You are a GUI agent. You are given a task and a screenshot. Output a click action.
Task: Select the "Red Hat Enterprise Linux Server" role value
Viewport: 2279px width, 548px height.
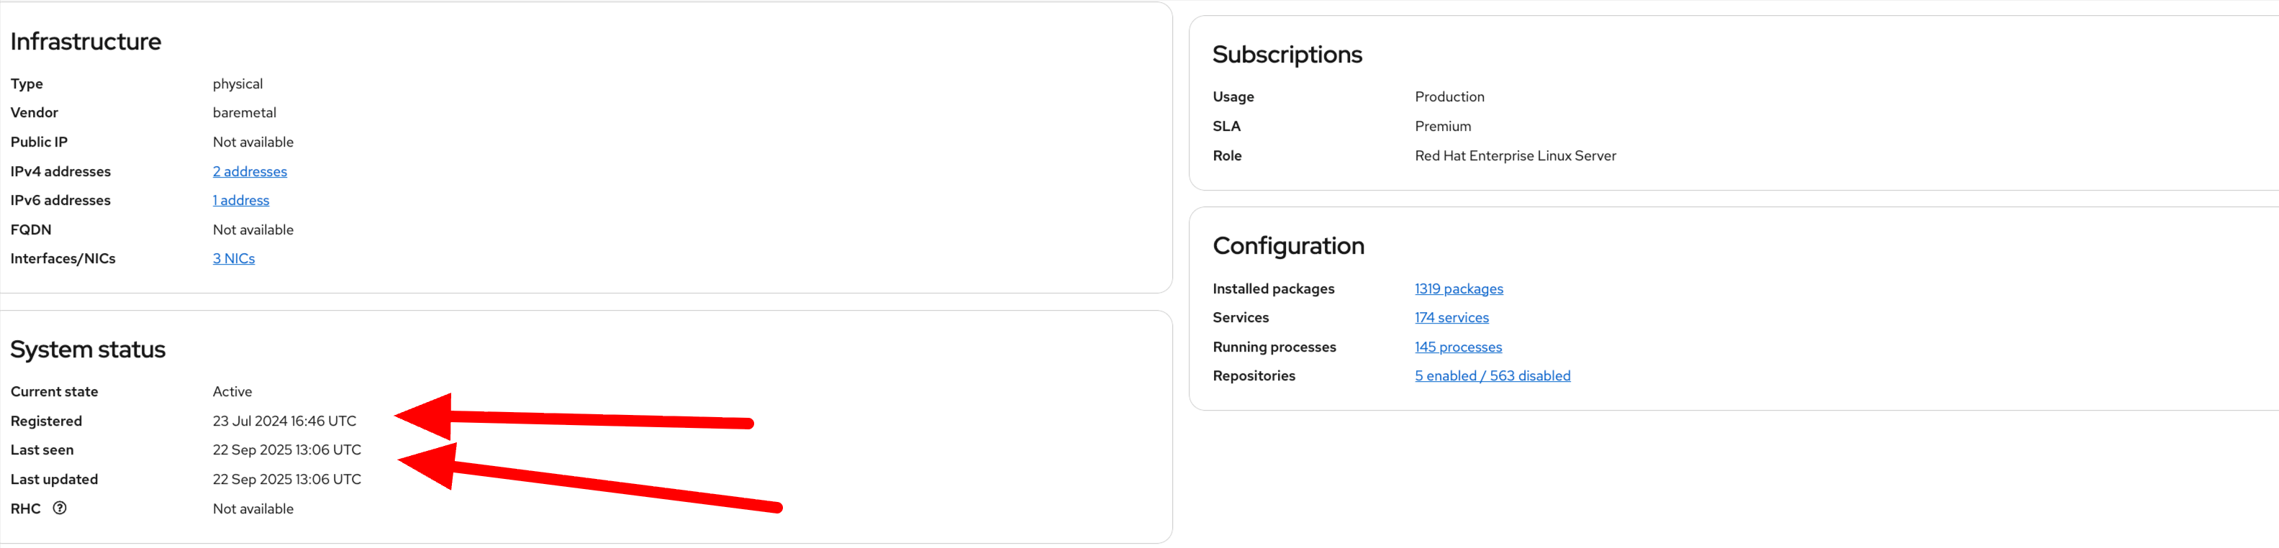point(1515,155)
